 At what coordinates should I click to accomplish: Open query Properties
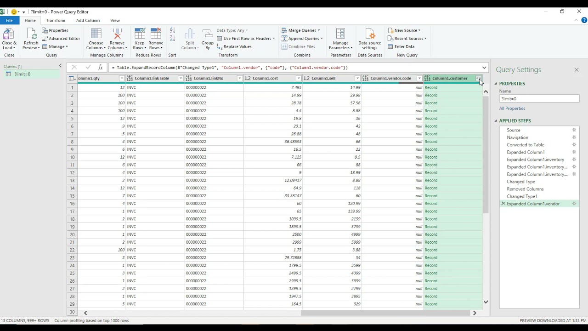pyautogui.click(x=55, y=30)
